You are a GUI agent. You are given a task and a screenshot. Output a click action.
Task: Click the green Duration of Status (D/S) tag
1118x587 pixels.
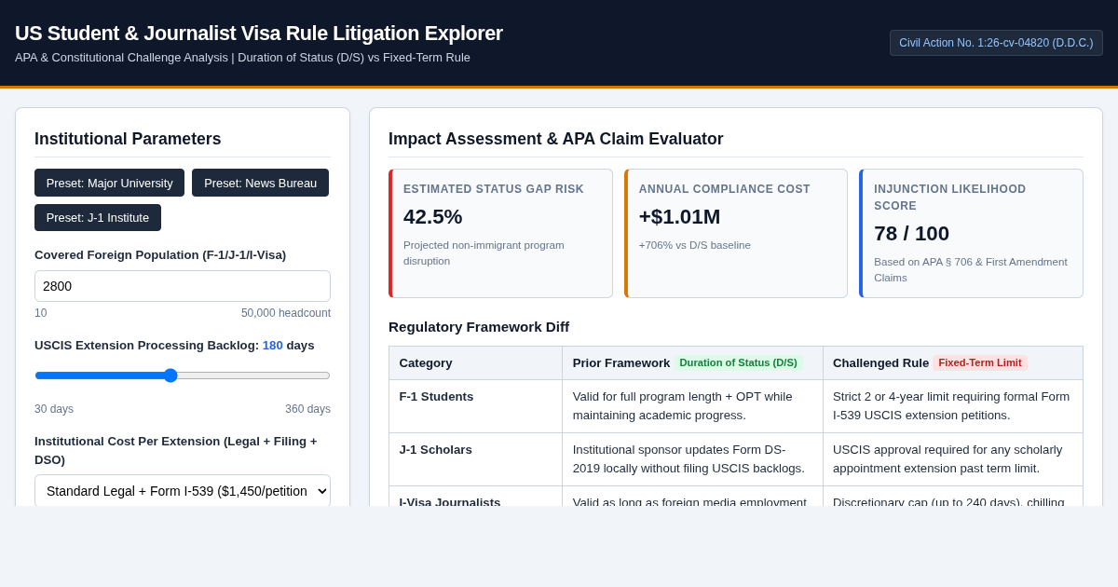click(x=738, y=362)
